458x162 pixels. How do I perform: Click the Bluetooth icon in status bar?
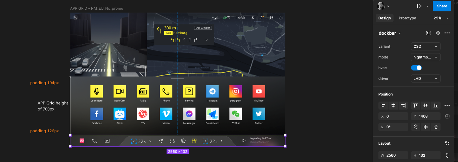coord(253,17)
